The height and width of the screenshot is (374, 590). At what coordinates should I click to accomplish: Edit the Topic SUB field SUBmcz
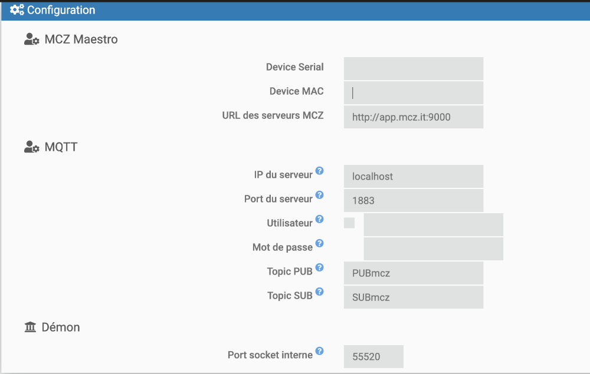click(x=414, y=297)
